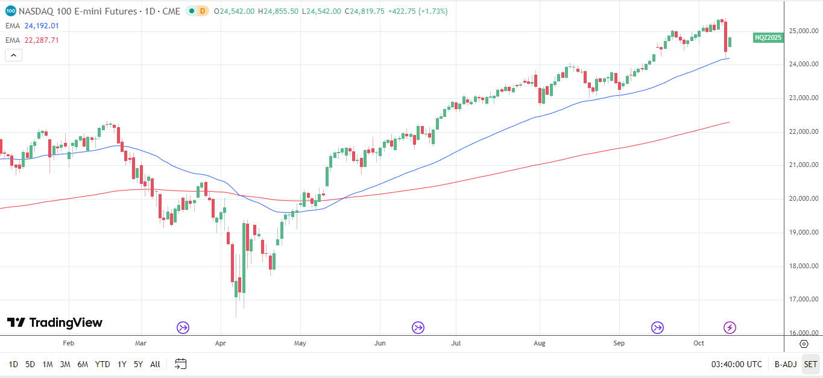The height and width of the screenshot is (378, 823).
Task: Collapse the indicator legend with chevron
Action: [13, 55]
